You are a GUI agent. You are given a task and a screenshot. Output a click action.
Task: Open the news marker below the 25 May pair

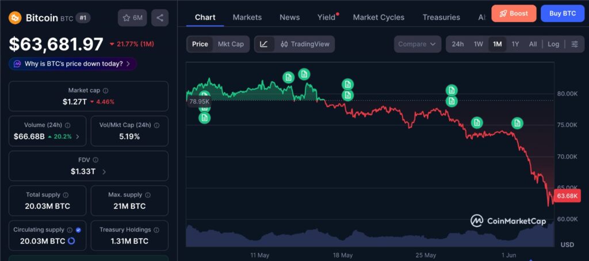coord(477,122)
